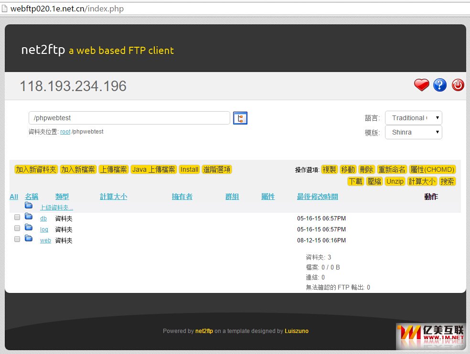Sort by 名稱 name column
Screen dimensions: 470x354
(x=32, y=197)
